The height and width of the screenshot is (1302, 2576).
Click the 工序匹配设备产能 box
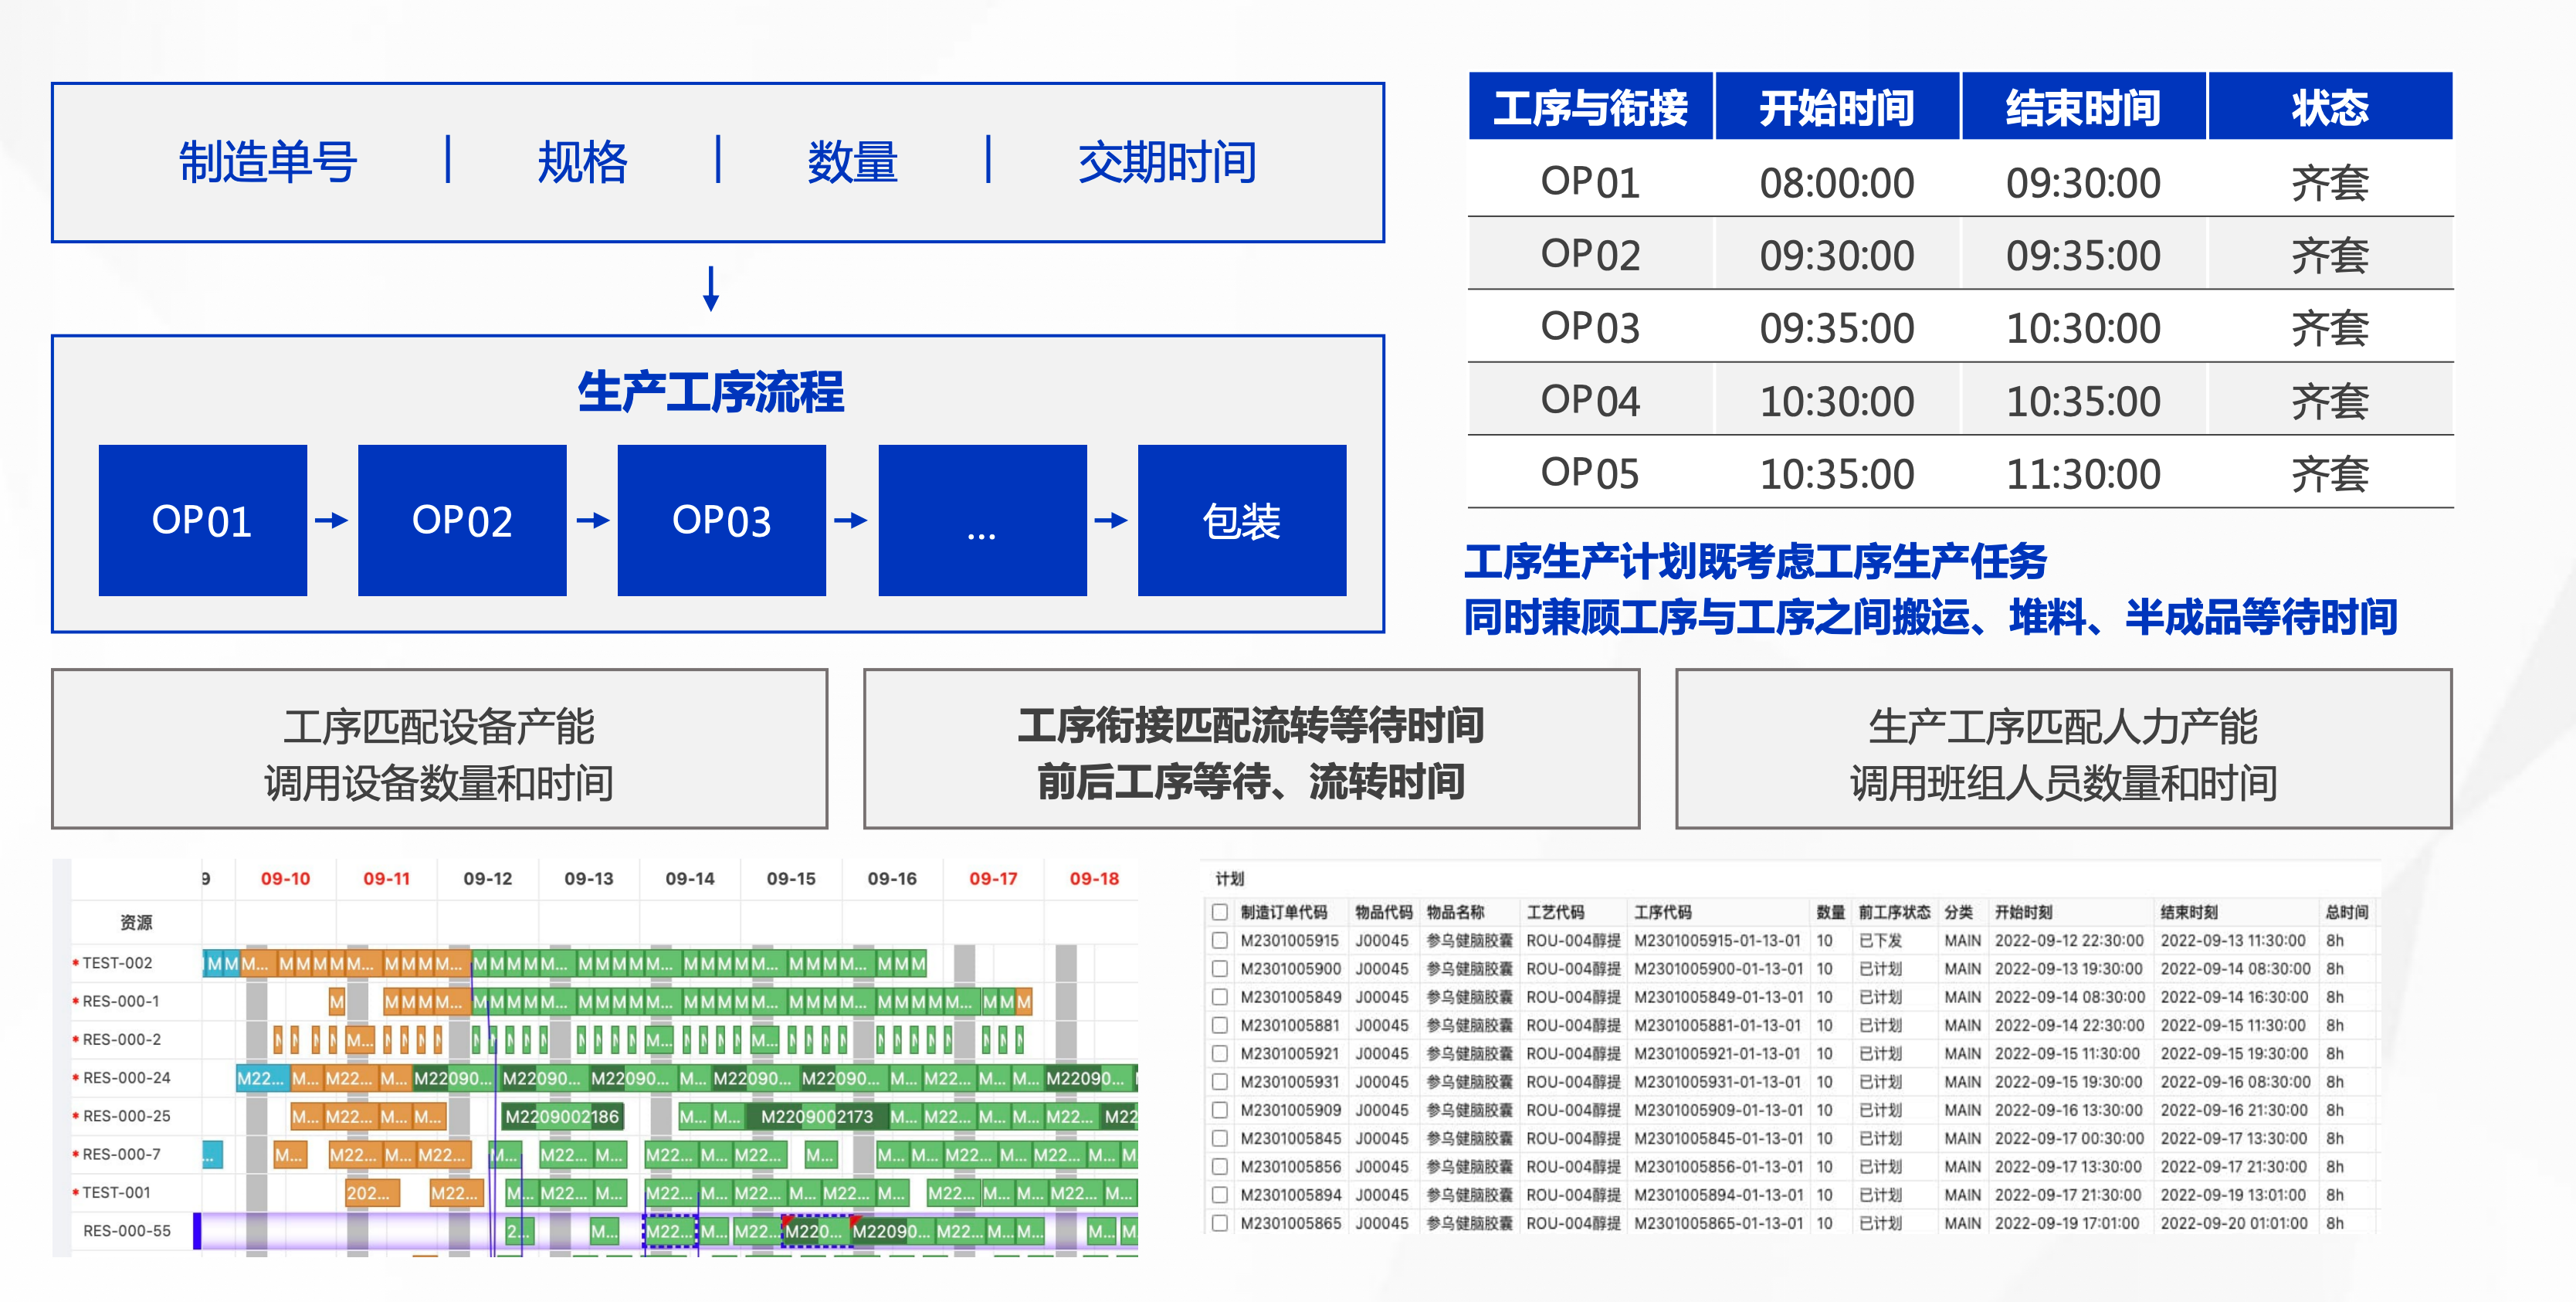[439, 749]
